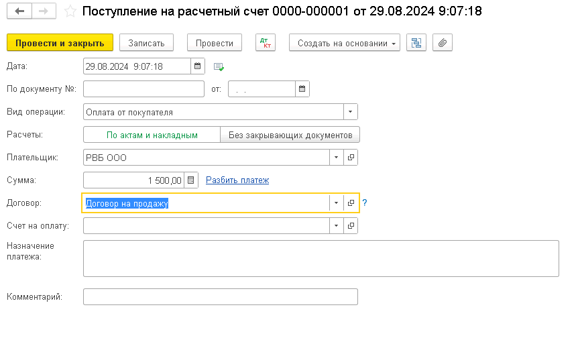
Task: Expand the Договор dropdown list
Action: pos(336,203)
